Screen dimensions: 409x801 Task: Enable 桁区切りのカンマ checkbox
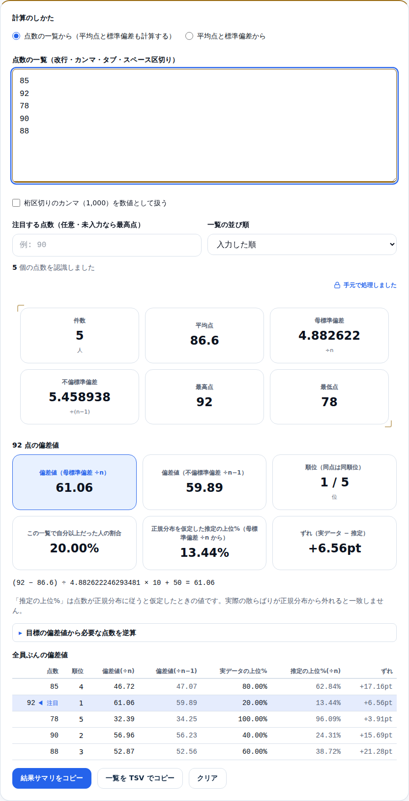(16, 203)
